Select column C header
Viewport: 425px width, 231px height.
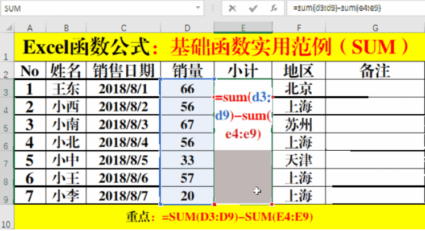point(123,28)
